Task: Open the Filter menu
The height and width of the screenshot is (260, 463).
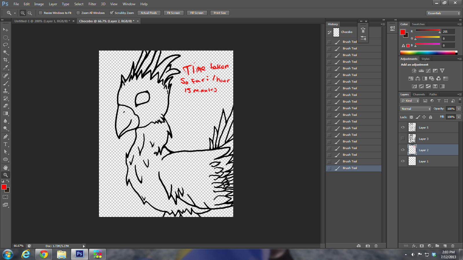Action: (x=92, y=4)
